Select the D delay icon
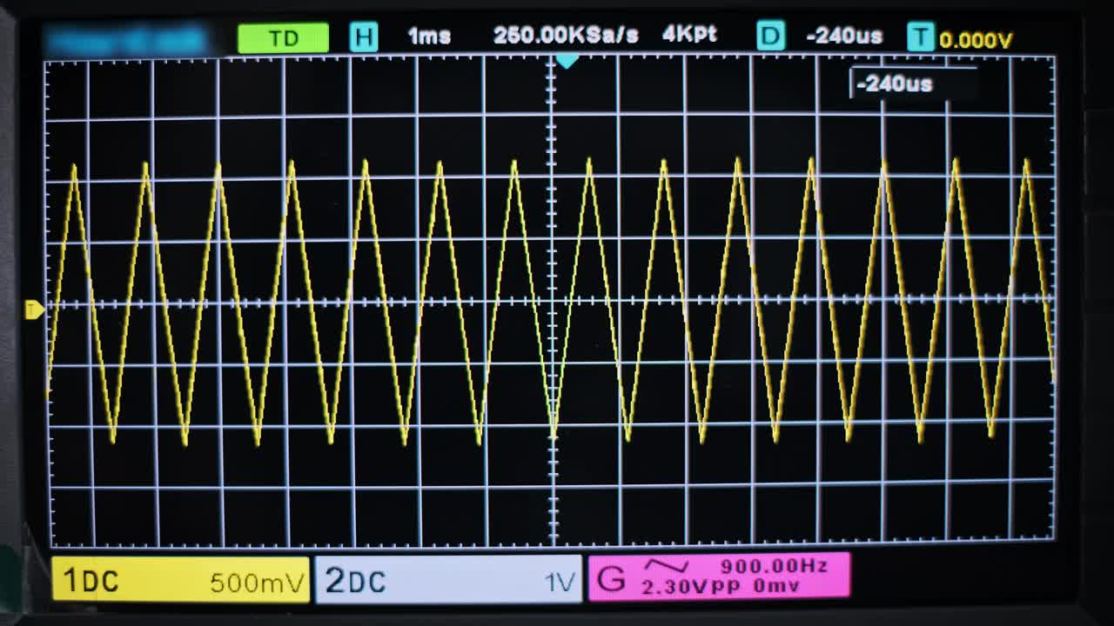The height and width of the screenshot is (626, 1114). tap(770, 37)
